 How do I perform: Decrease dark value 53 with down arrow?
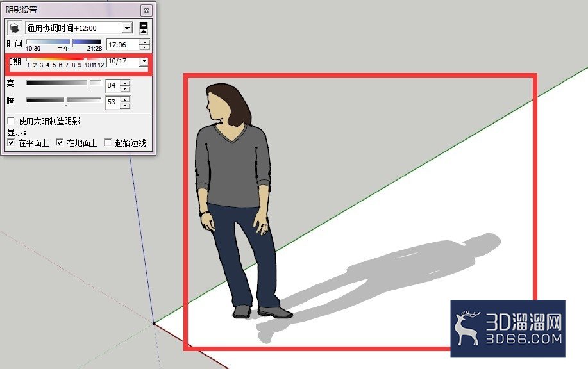pyautogui.click(x=125, y=105)
